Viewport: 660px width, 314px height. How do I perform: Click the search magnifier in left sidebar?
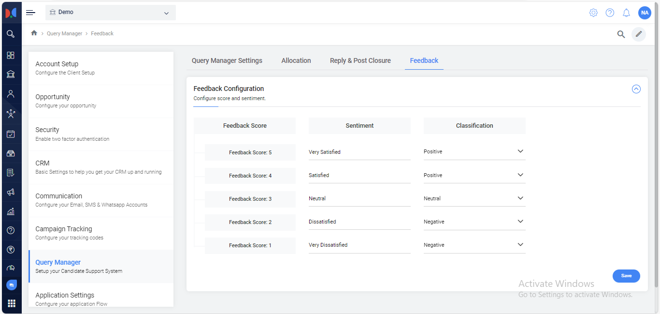11,34
